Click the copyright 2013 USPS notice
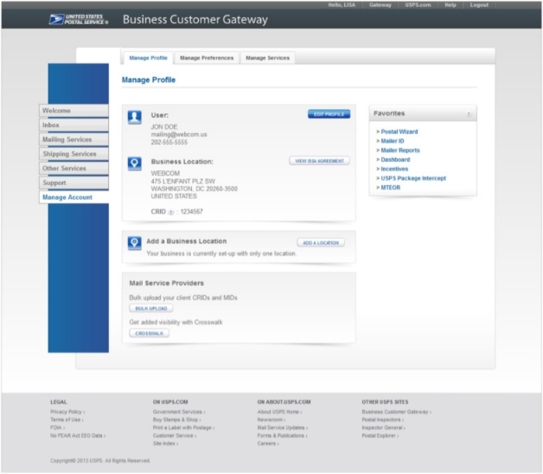 (100, 461)
